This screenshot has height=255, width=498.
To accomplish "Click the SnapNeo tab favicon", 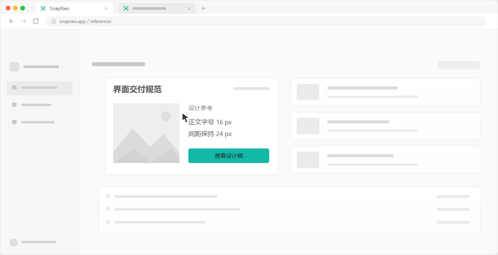I will coord(43,8).
